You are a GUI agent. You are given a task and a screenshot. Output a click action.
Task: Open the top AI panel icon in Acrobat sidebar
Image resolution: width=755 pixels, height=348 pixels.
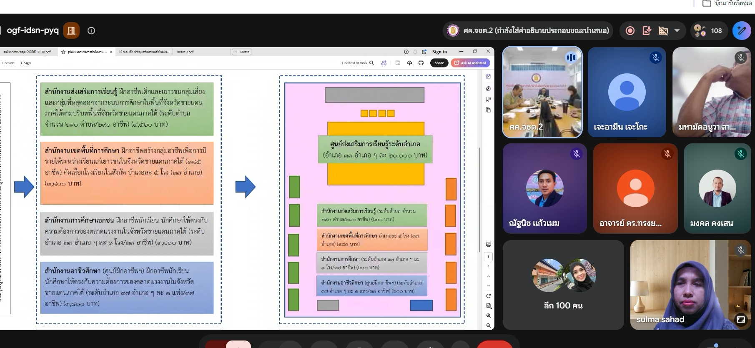pyautogui.click(x=488, y=77)
